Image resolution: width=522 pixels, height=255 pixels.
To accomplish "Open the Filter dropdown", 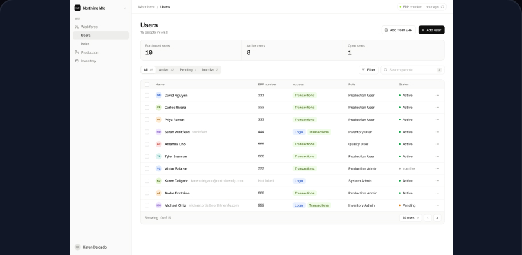I will point(369,70).
